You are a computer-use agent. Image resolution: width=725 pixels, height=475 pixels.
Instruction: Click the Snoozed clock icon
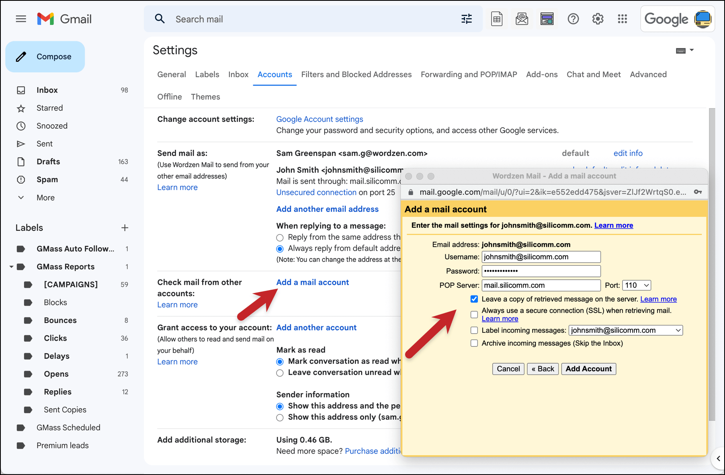(21, 126)
